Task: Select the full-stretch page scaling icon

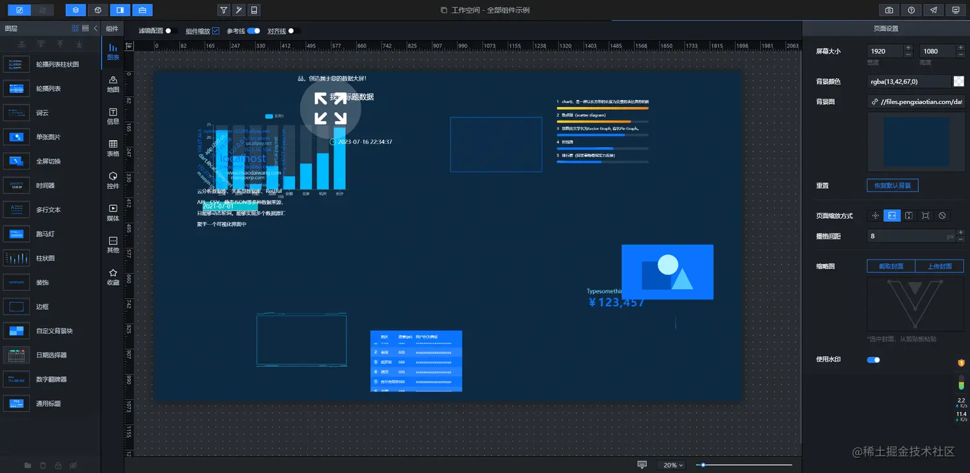Action: pyautogui.click(x=925, y=216)
